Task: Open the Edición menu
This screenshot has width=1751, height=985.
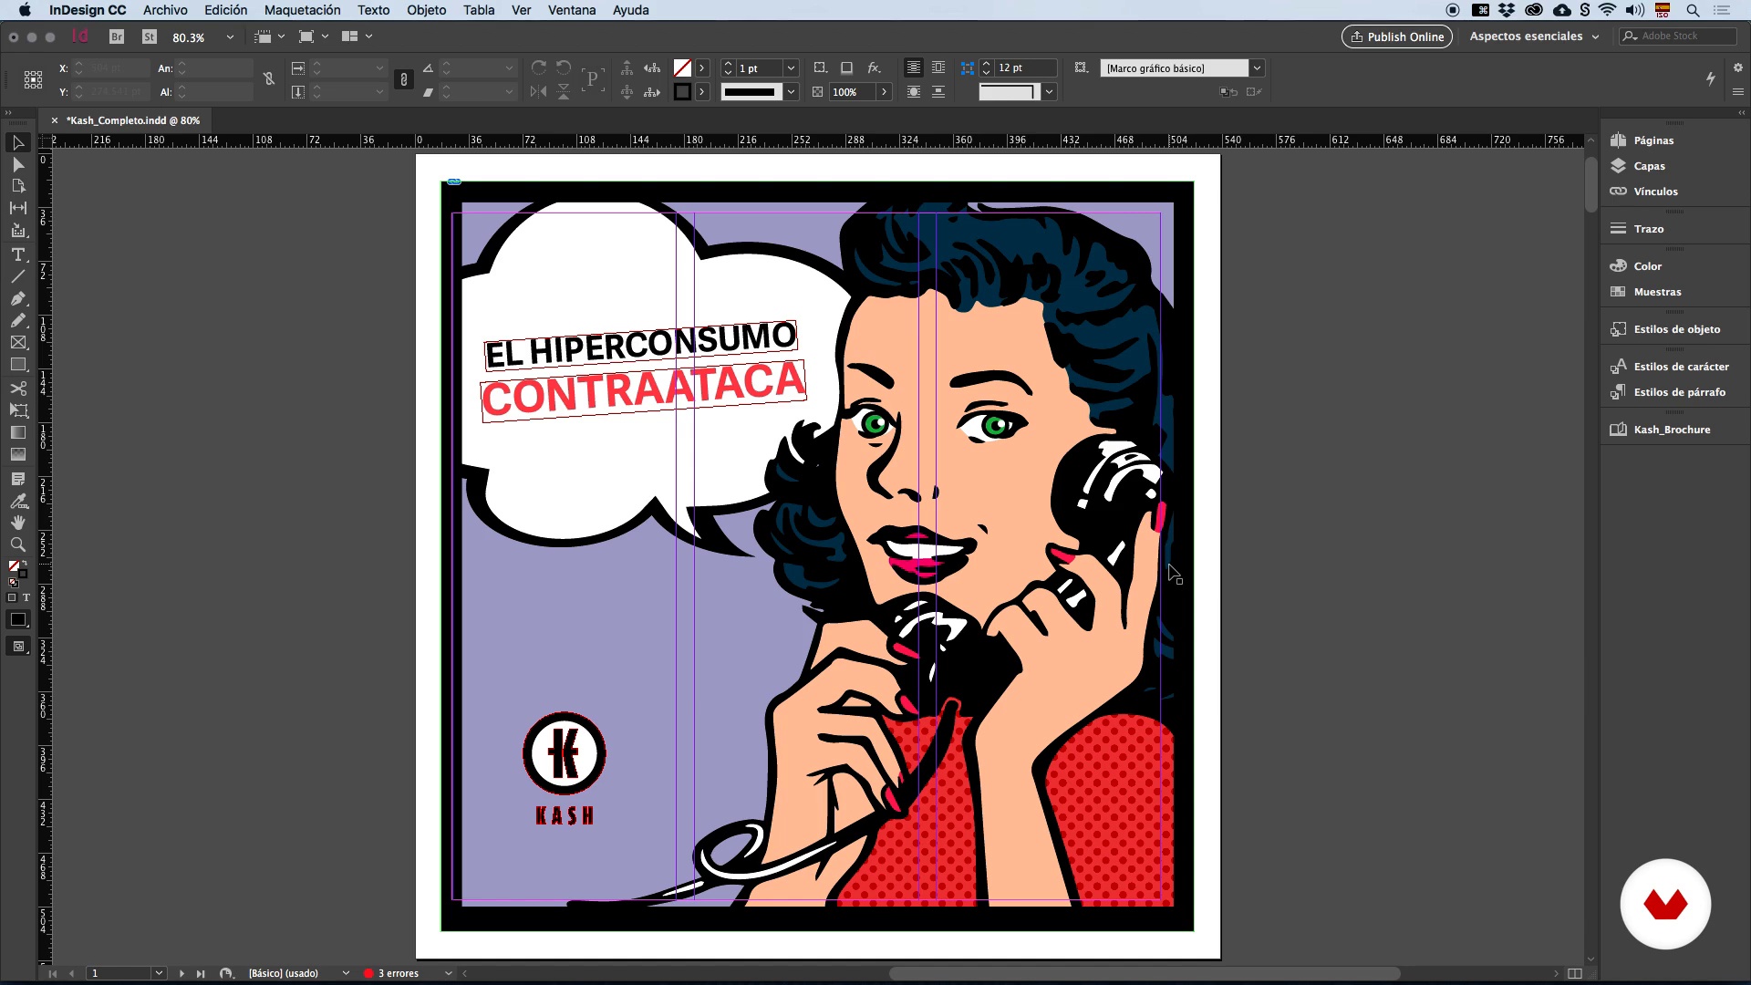Action: tap(225, 10)
